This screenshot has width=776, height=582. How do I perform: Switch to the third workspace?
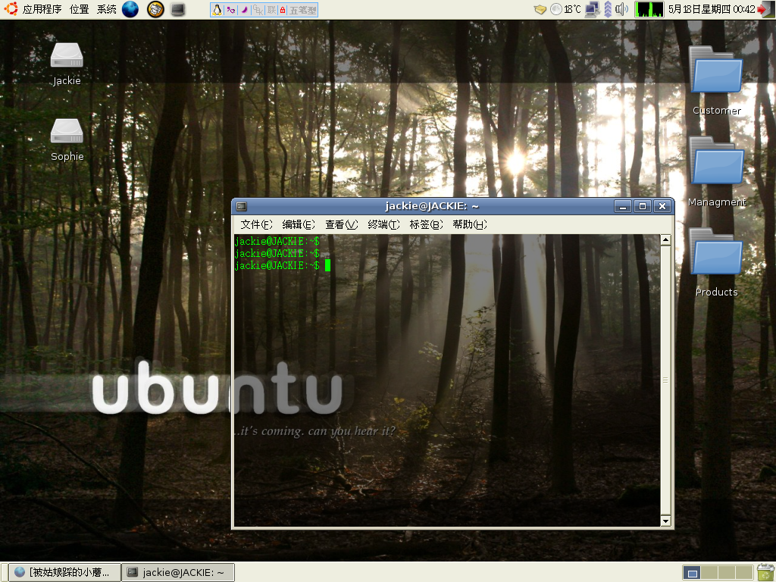[x=727, y=573]
